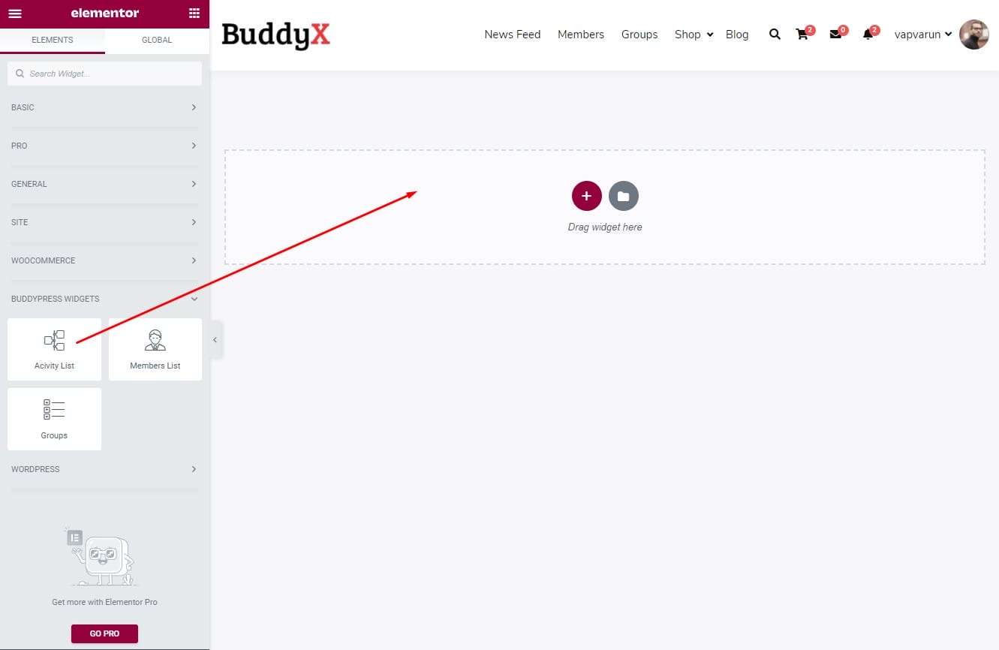Go to News Feed page

click(x=513, y=35)
